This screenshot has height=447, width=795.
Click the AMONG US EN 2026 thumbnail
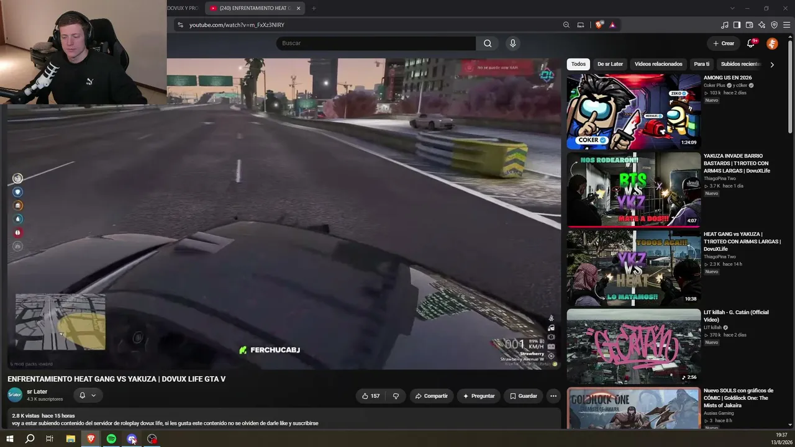pos(634,112)
